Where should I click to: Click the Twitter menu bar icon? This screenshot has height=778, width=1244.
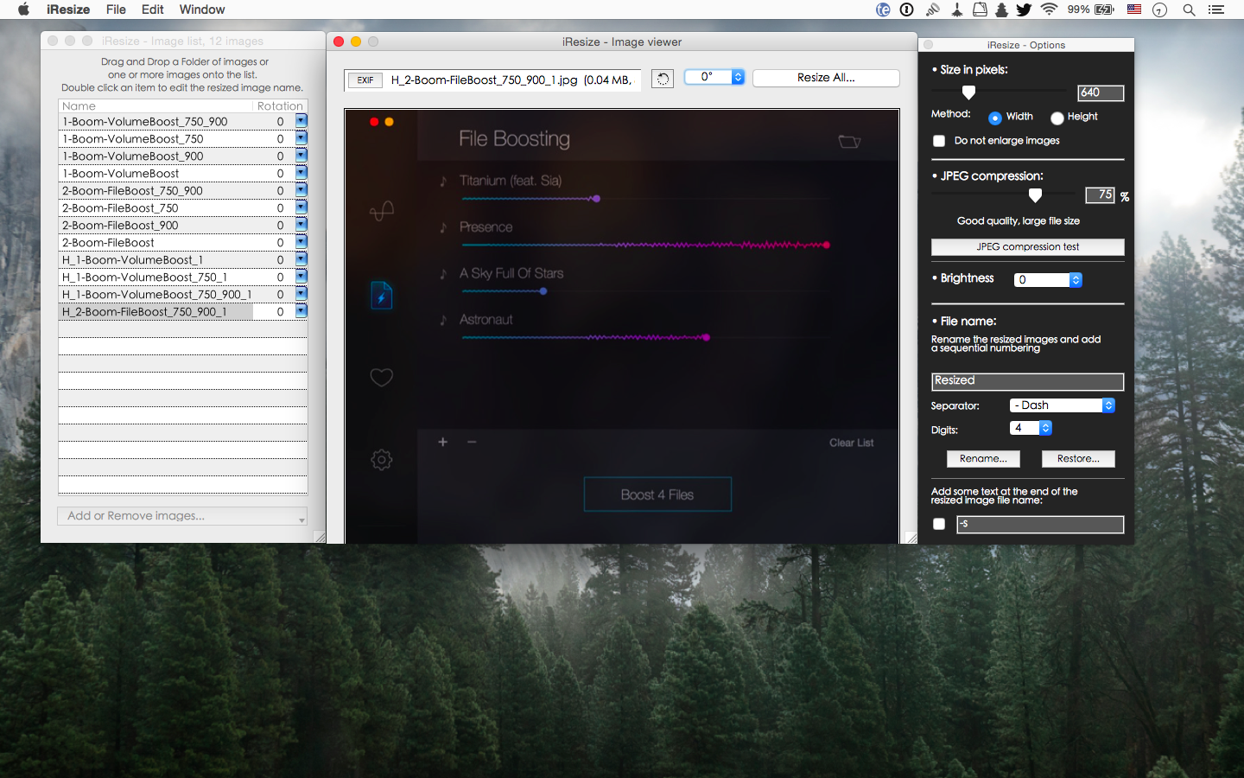1024,10
